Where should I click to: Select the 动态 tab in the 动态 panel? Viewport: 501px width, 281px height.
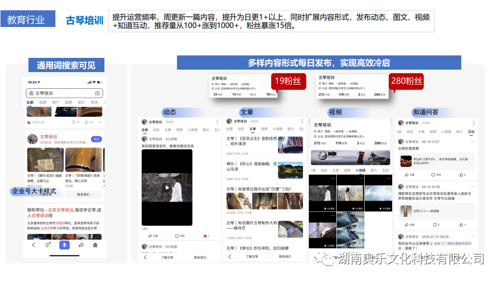point(156,130)
